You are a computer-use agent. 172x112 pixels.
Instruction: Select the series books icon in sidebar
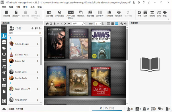point(4,67)
